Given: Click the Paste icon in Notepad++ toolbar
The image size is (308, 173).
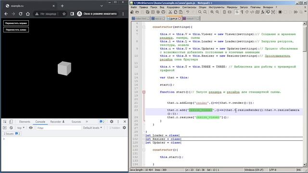Looking at the screenshot, I should [180, 12].
